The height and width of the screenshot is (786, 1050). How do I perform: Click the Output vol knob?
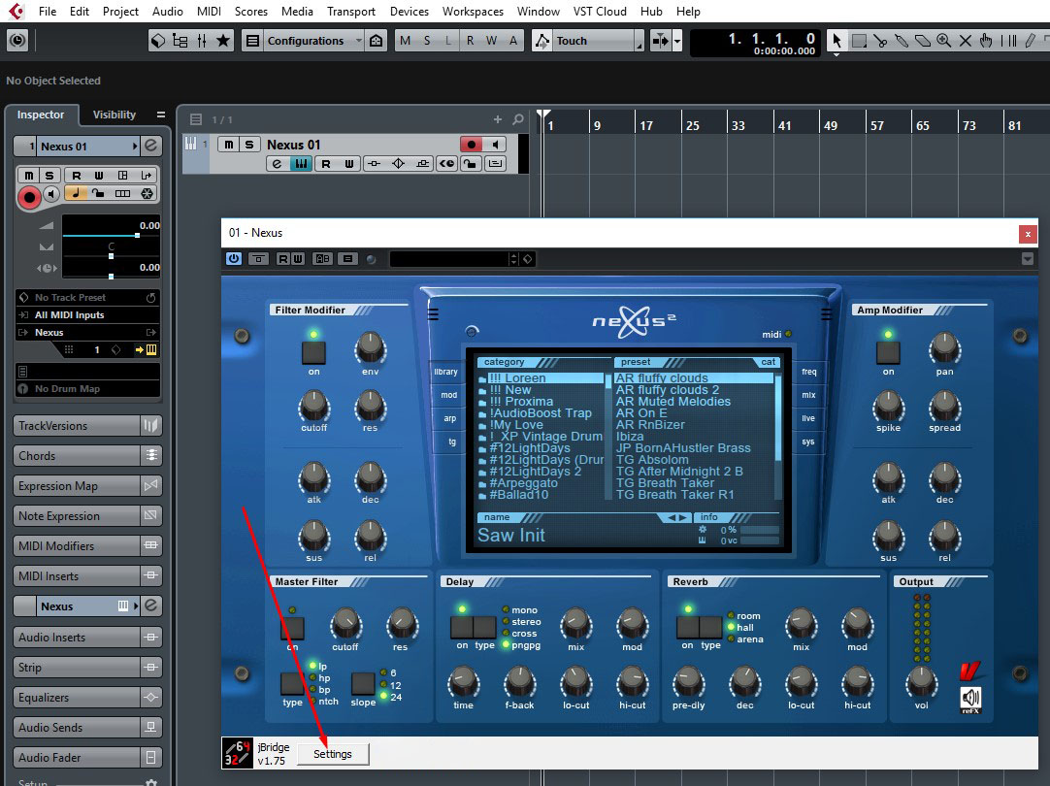pos(922,681)
